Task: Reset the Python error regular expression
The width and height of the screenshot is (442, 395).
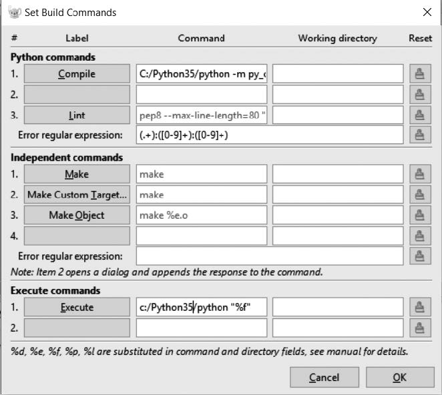Action: [420, 135]
